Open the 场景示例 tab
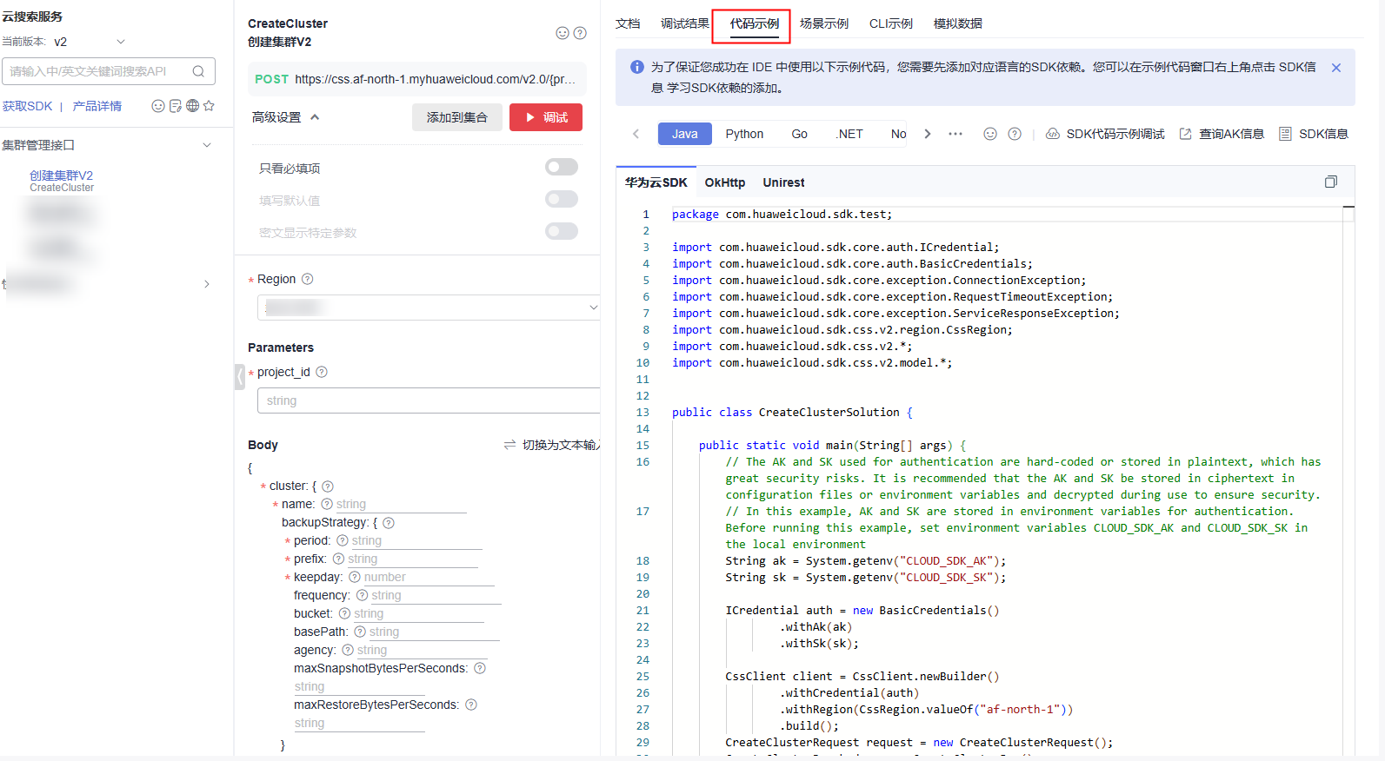 click(824, 23)
